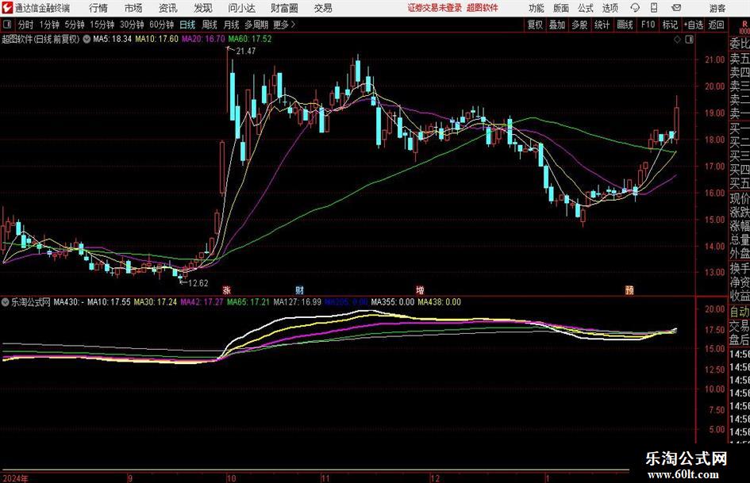Click the 12.62 low price annotation
Image resolution: width=750 pixels, height=483 pixels.
[198, 283]
